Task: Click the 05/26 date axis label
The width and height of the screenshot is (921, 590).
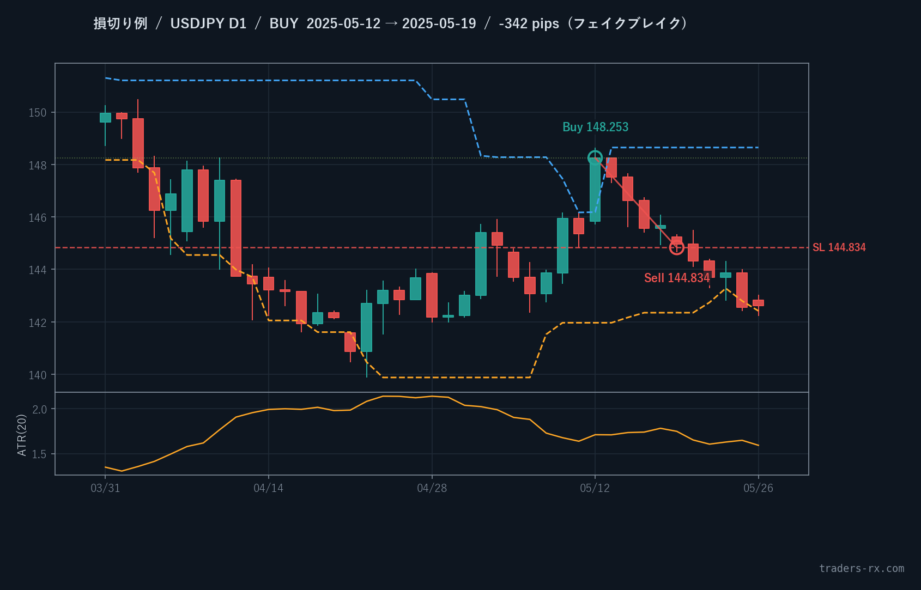Action: coord(759,488)
